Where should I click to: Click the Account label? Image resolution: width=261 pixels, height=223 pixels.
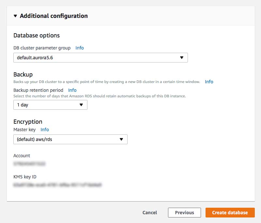coord(22,156)
